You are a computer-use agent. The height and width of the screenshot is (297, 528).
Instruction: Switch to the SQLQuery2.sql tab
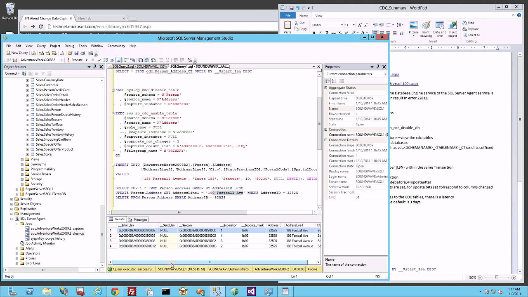point(139,66)
